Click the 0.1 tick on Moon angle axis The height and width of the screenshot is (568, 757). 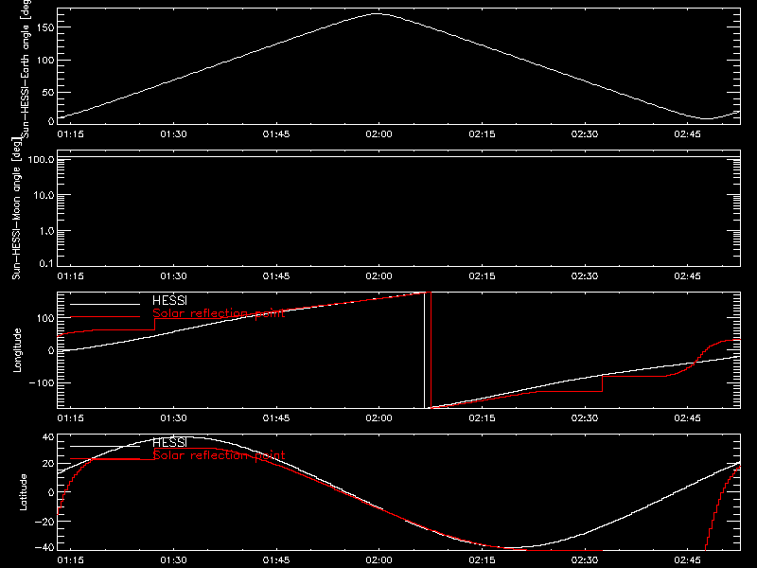pos(46,263)
